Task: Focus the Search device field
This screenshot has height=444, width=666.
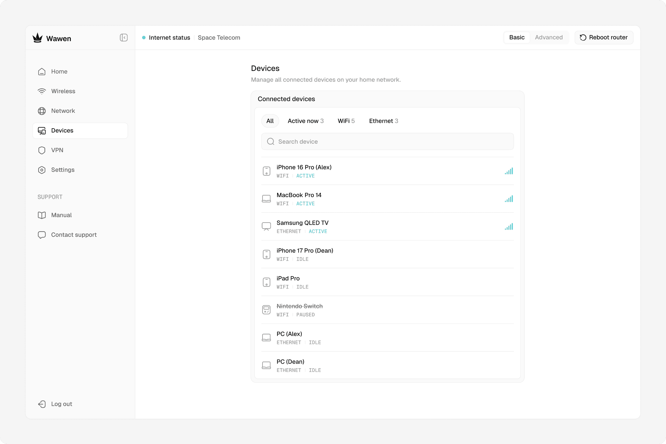Action: [387, 142]
